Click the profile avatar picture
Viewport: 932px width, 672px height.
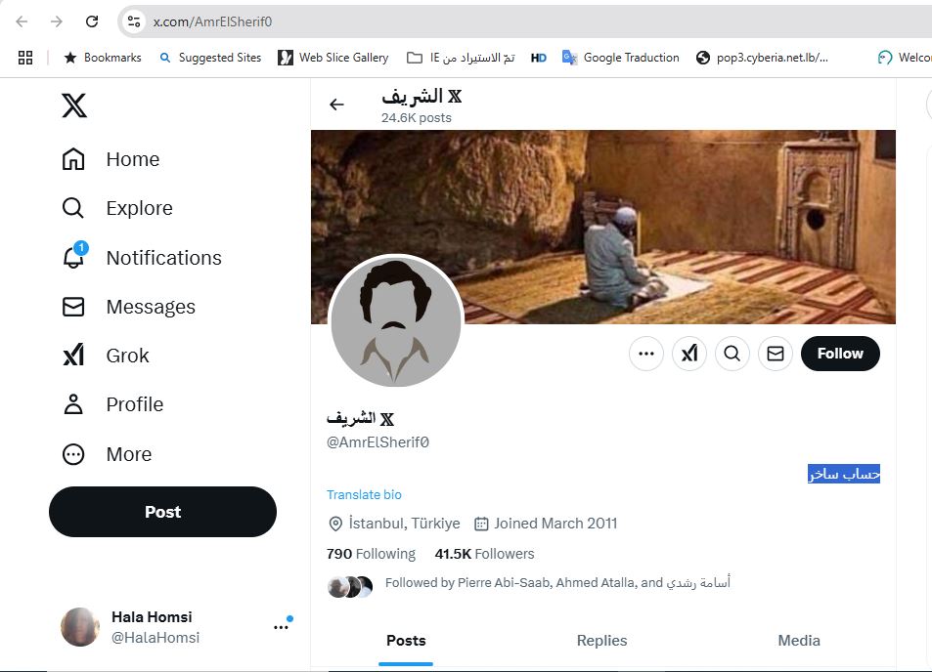click(396, 322)
